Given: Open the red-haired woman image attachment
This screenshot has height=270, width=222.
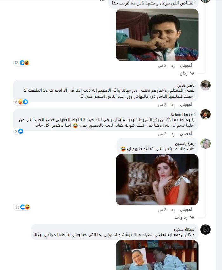Looking at the screenshot, I should point(157,180).
